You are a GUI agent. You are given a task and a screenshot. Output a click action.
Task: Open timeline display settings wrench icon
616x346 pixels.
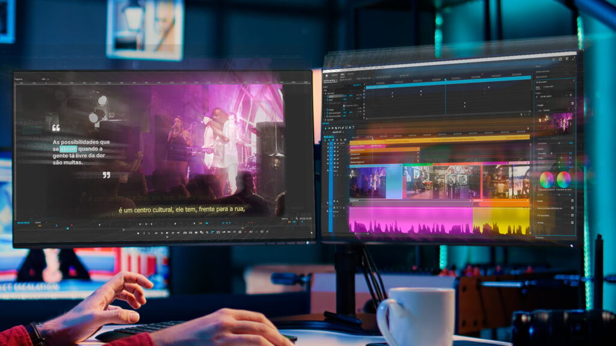tap(342, 139)
